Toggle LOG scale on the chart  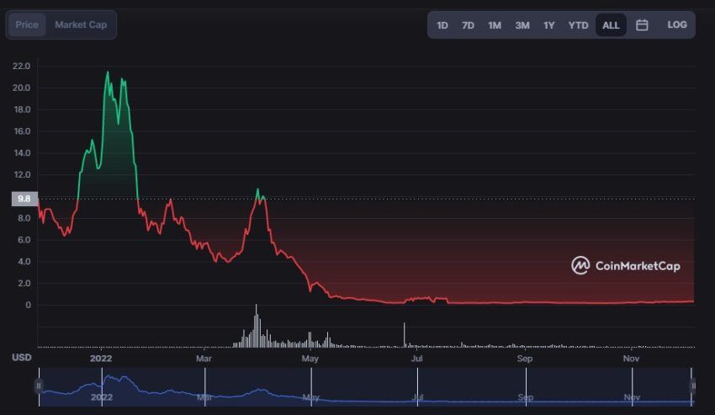tap(676, 24)
